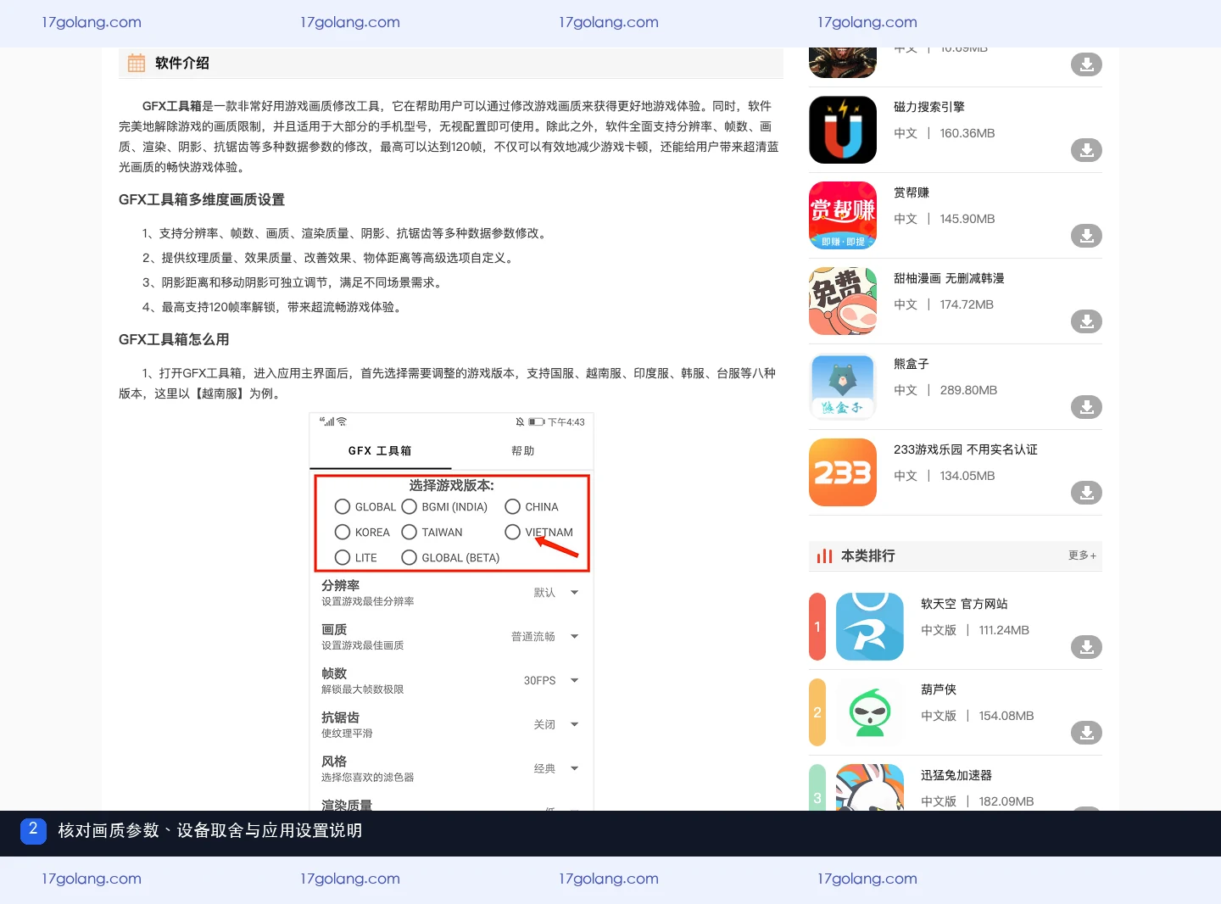Download 赏帮赚 via its download icon
Image resolution: width=1221 pixels, height=904 pixels.
(1086, 236)
